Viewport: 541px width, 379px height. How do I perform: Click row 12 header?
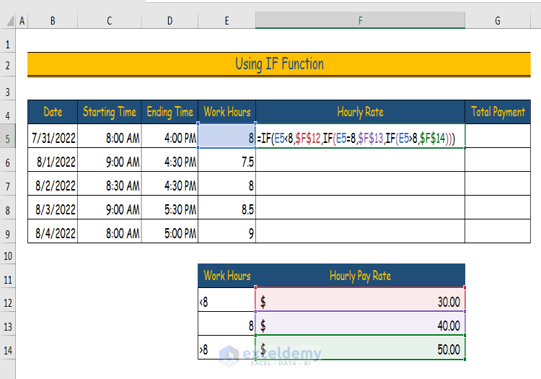(x=8, y=301)
